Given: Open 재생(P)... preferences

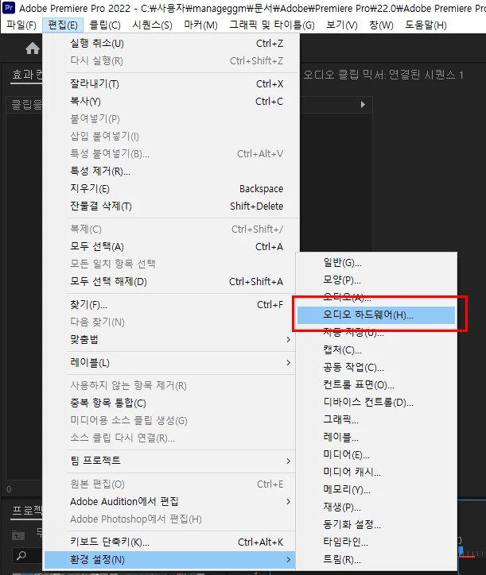Looking at the screenshot, I should tap(376, 507).
